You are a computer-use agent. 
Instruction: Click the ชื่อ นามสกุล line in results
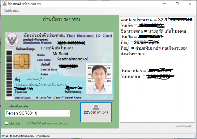click(153, 31)
